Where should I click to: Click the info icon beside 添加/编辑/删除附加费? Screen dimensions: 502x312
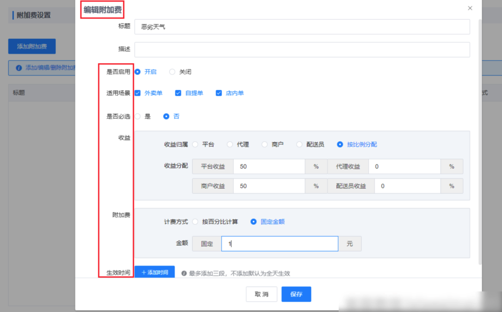click(19, 68)
